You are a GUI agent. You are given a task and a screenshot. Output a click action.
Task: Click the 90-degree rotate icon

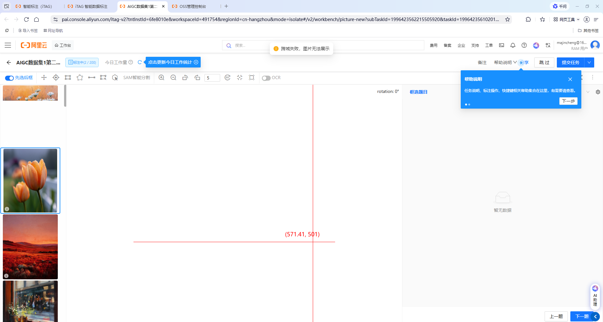[x=228, y=78]
